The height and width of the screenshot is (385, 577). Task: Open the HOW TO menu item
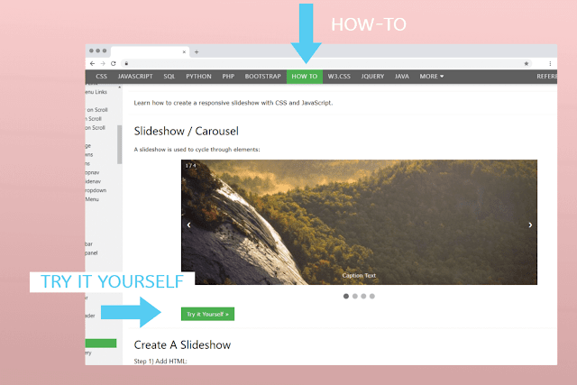pos(305,77)
